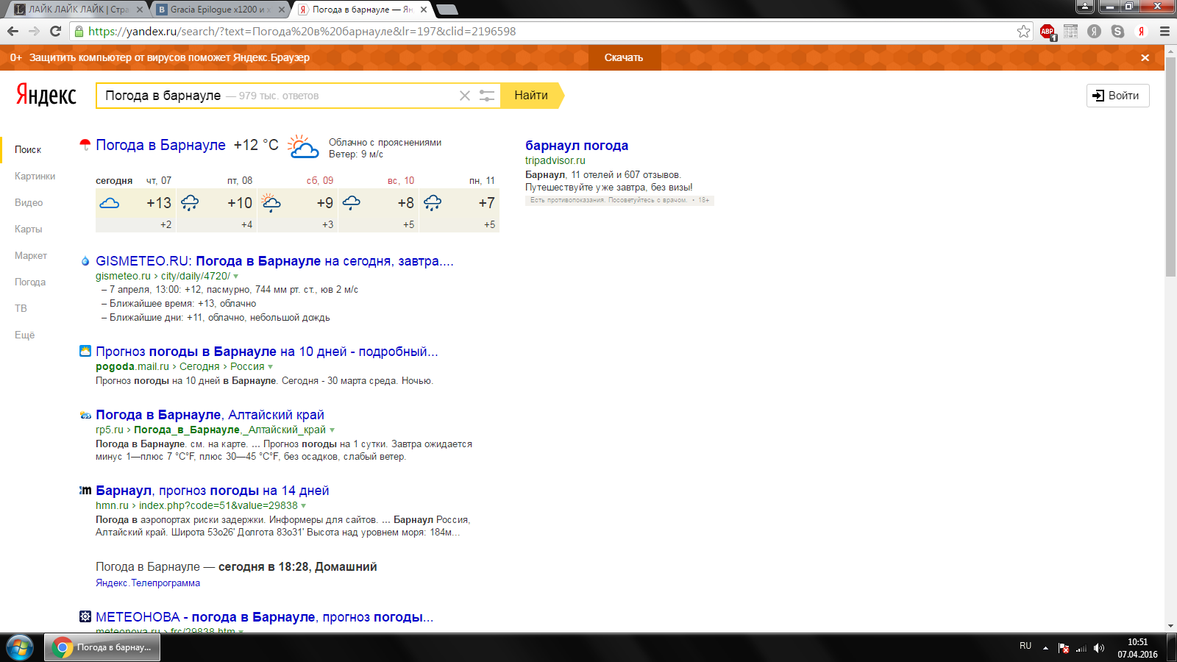
Task: Click the Skype extension icon
Action: click(1118, 31)
